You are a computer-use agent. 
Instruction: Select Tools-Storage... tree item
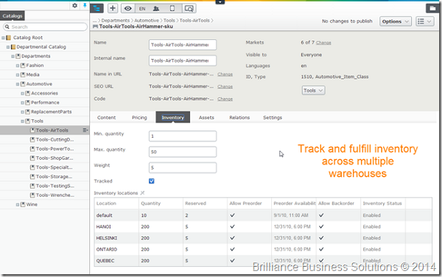click(x=54, y=177)
